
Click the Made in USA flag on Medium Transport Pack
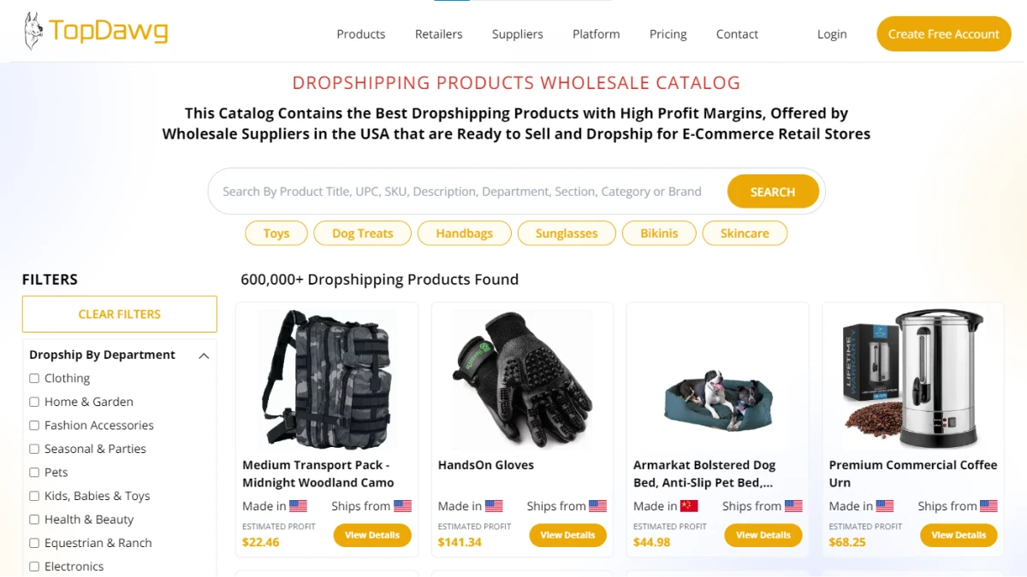coord(298,506)
